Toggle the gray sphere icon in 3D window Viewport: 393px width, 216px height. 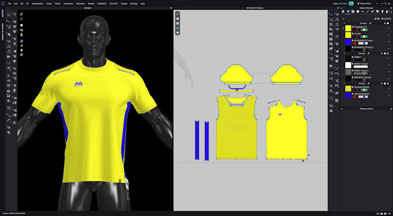point(21,55)
